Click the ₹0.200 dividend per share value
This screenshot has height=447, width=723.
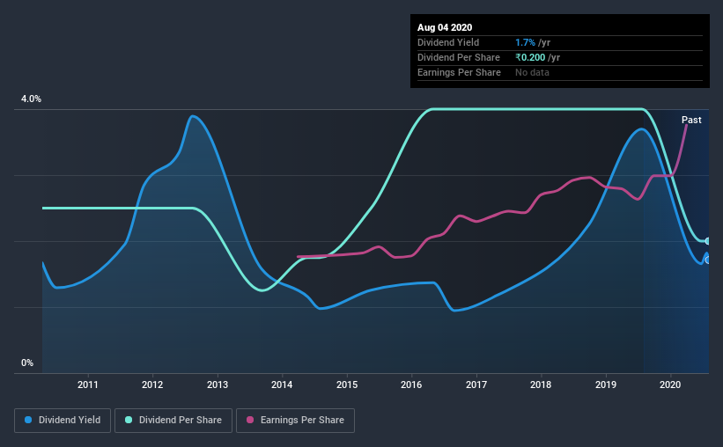[530, 57]
